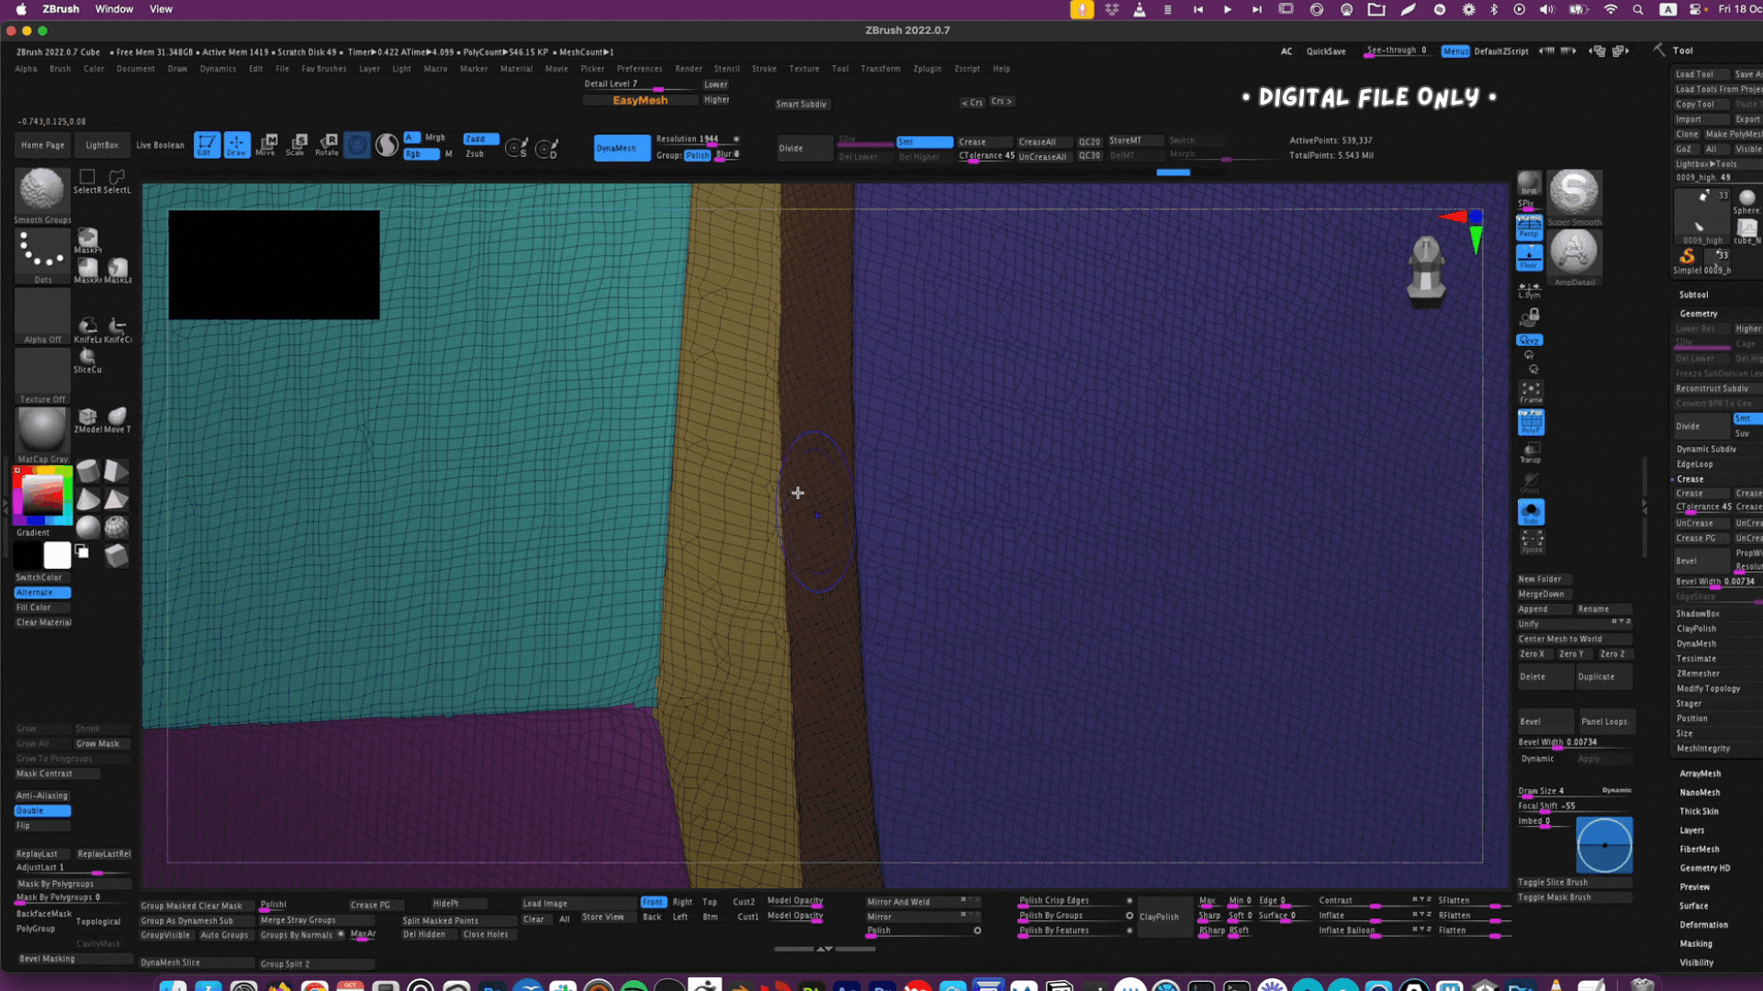Toggle Perspective view mode

[x=1529, y=228]
